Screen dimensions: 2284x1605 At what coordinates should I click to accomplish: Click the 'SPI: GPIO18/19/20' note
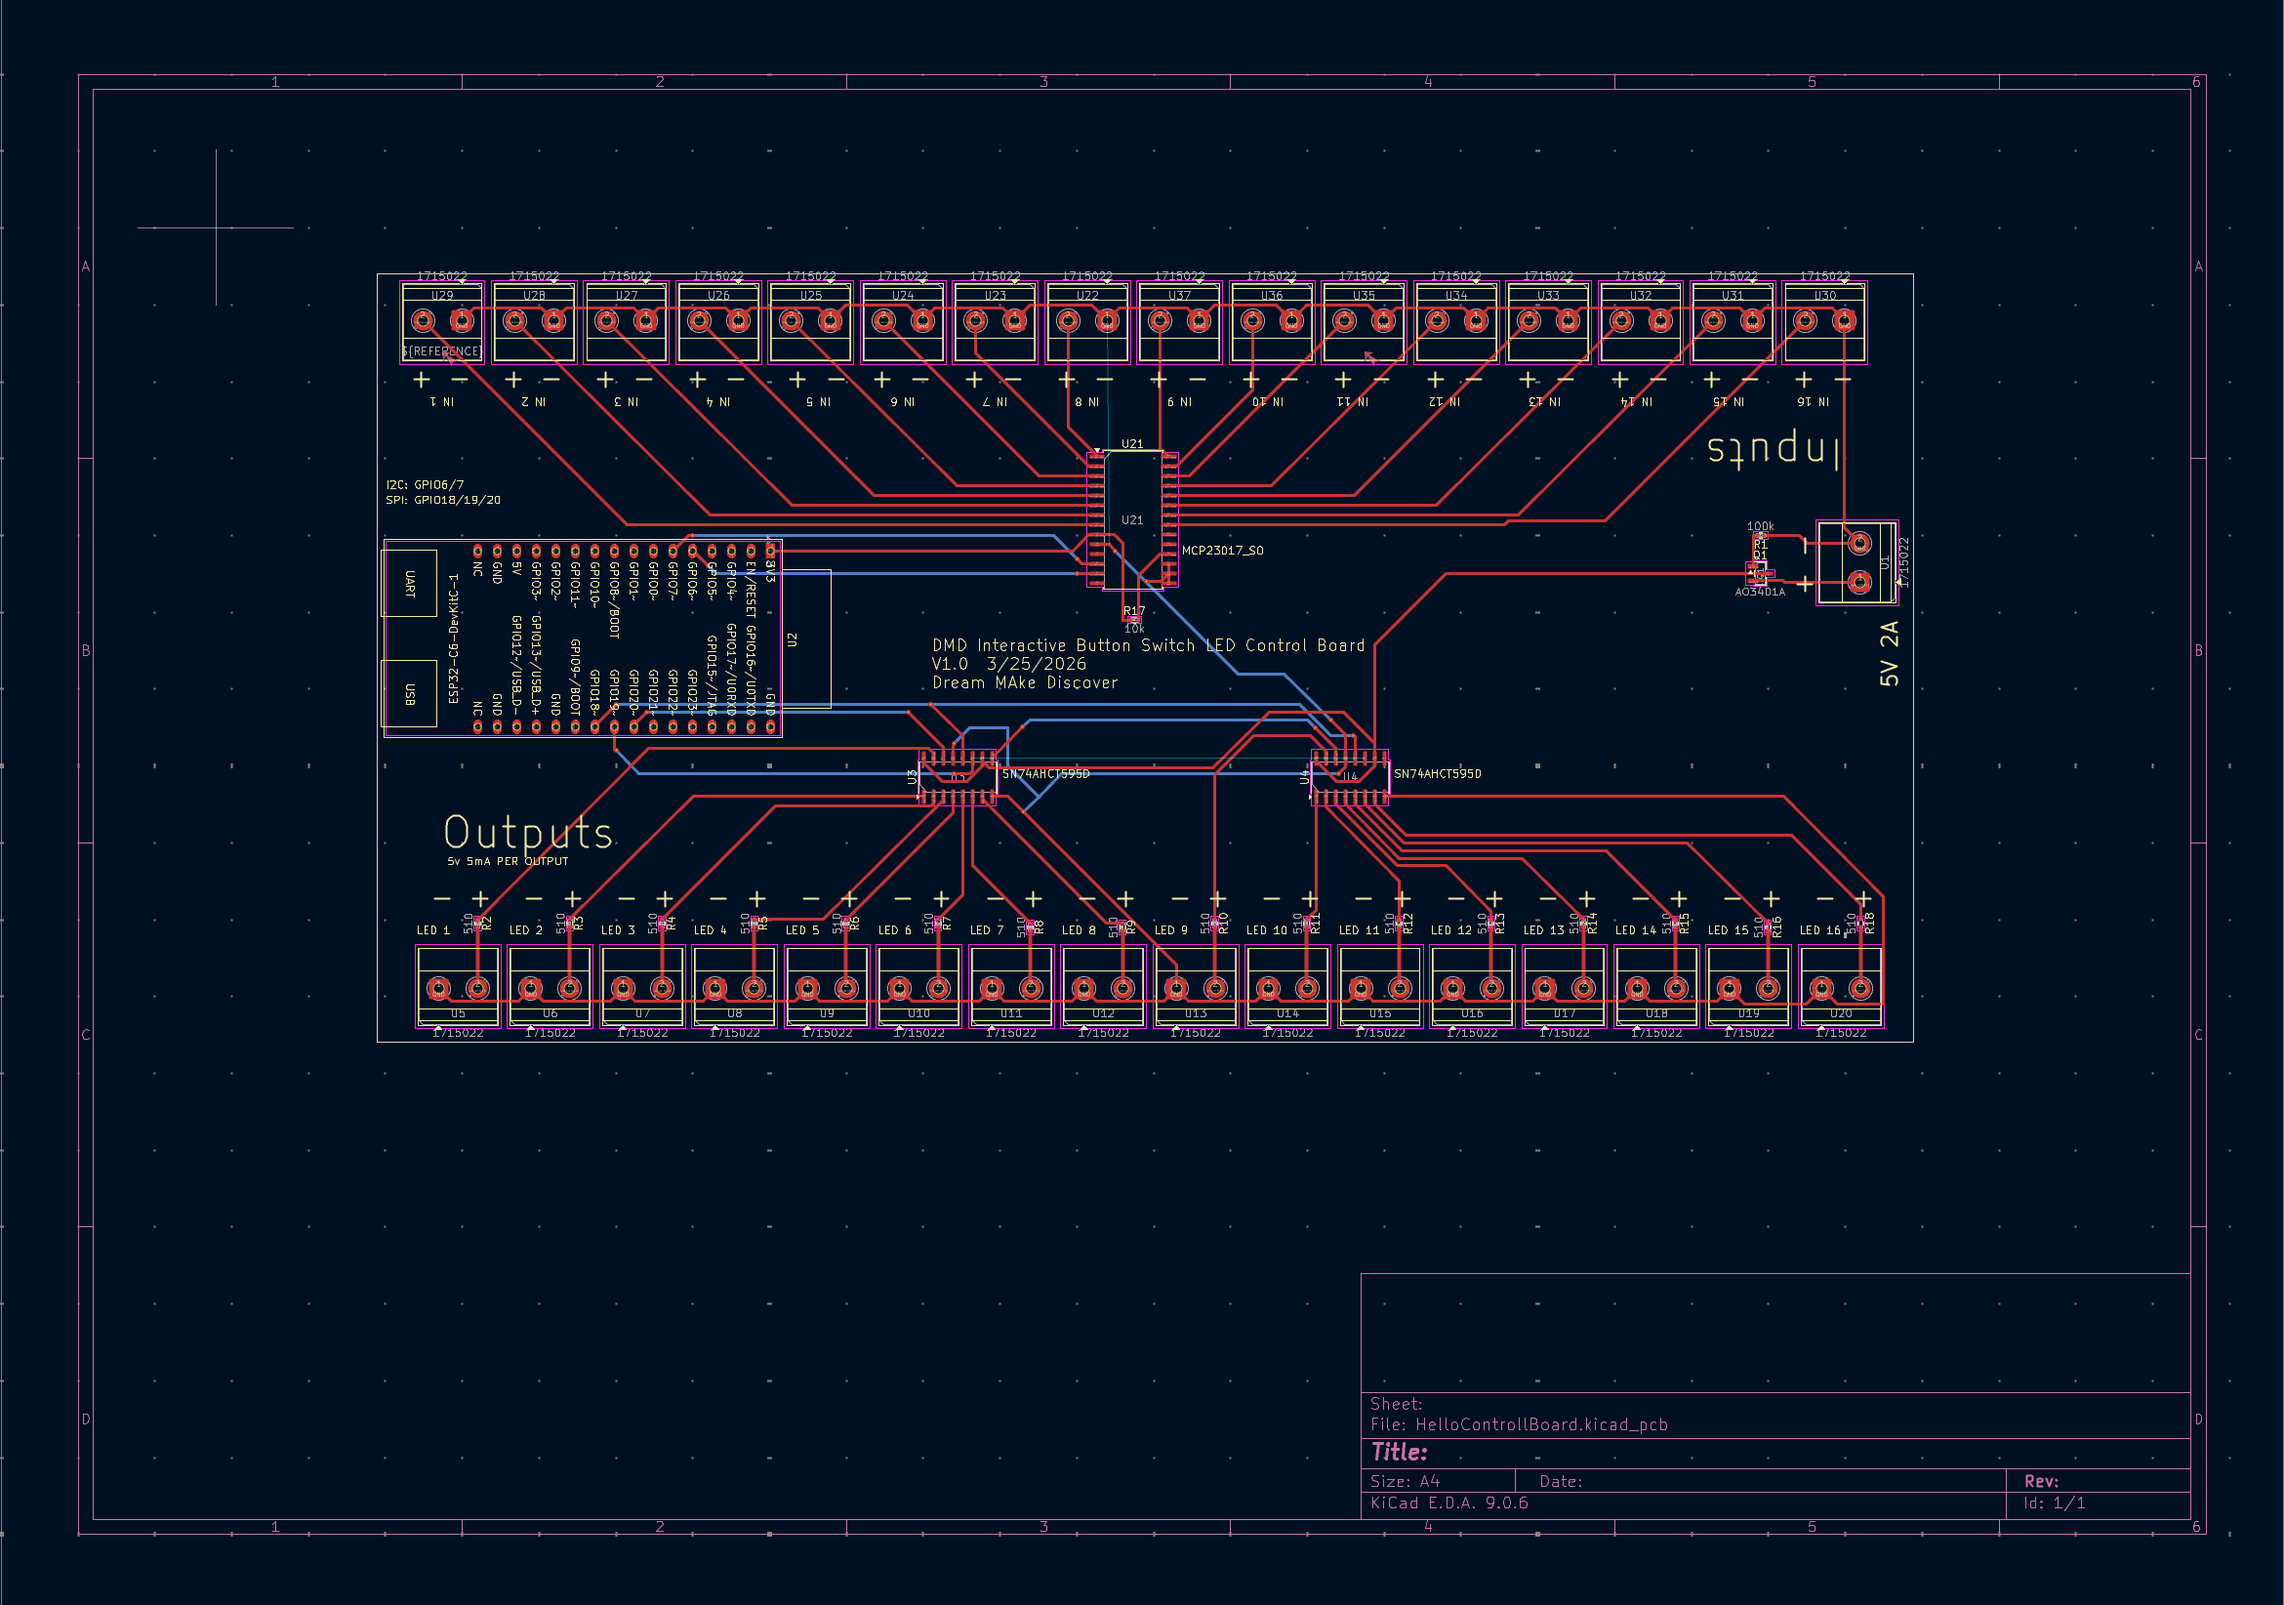click(444, 501)
